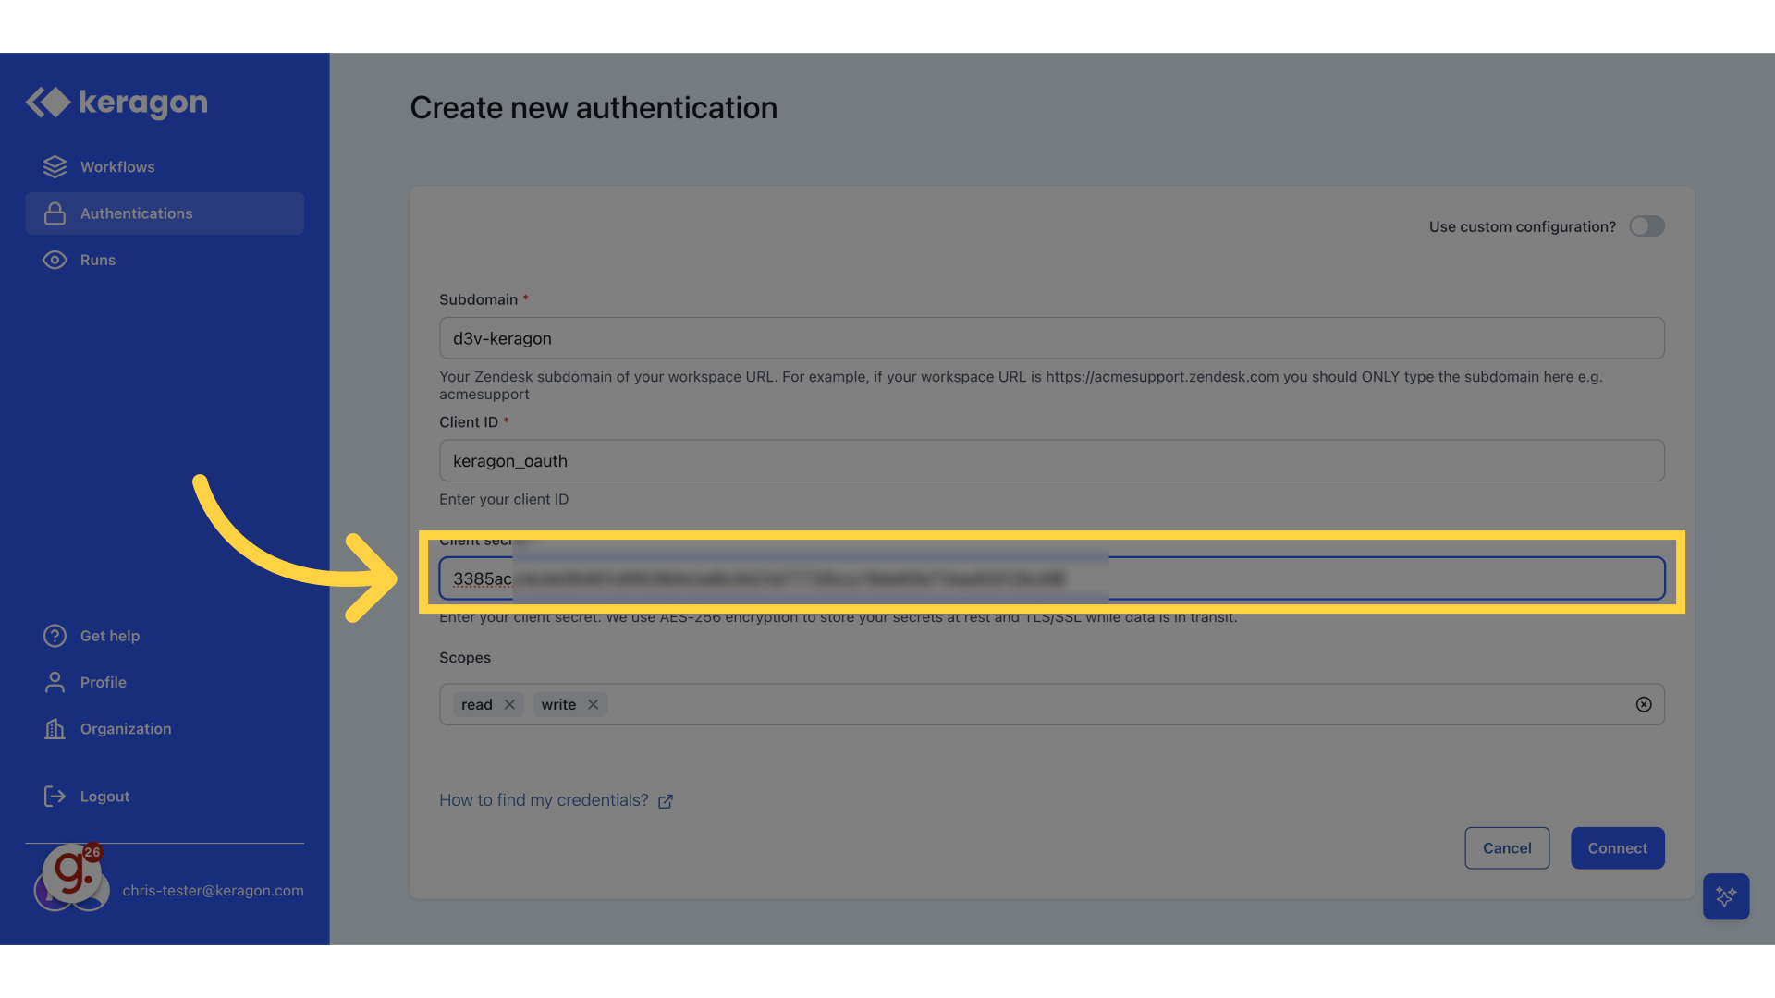Click the Cancel button

point(1507,848)
